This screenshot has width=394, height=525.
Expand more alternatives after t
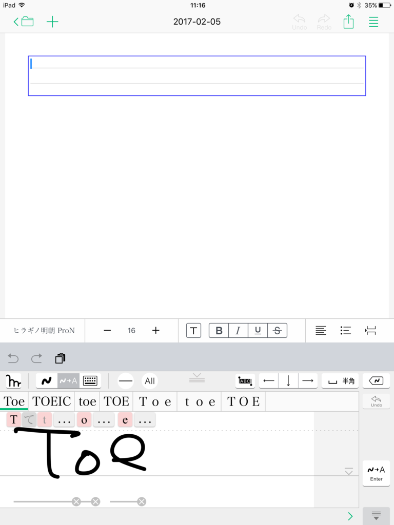click(x=64, y=420)
